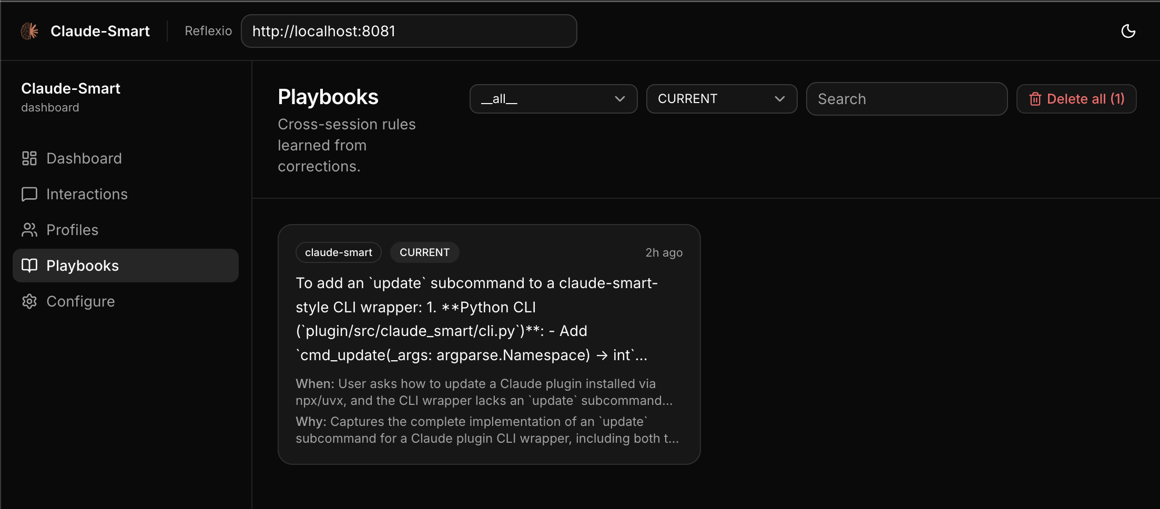The image size is (1160, 509).
Task: Select the Dashboard grid icon in sidebar
Action: point(29,158)
